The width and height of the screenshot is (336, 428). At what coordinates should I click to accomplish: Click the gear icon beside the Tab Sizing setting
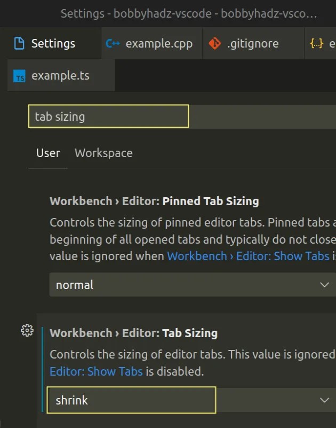click(26, 331)
